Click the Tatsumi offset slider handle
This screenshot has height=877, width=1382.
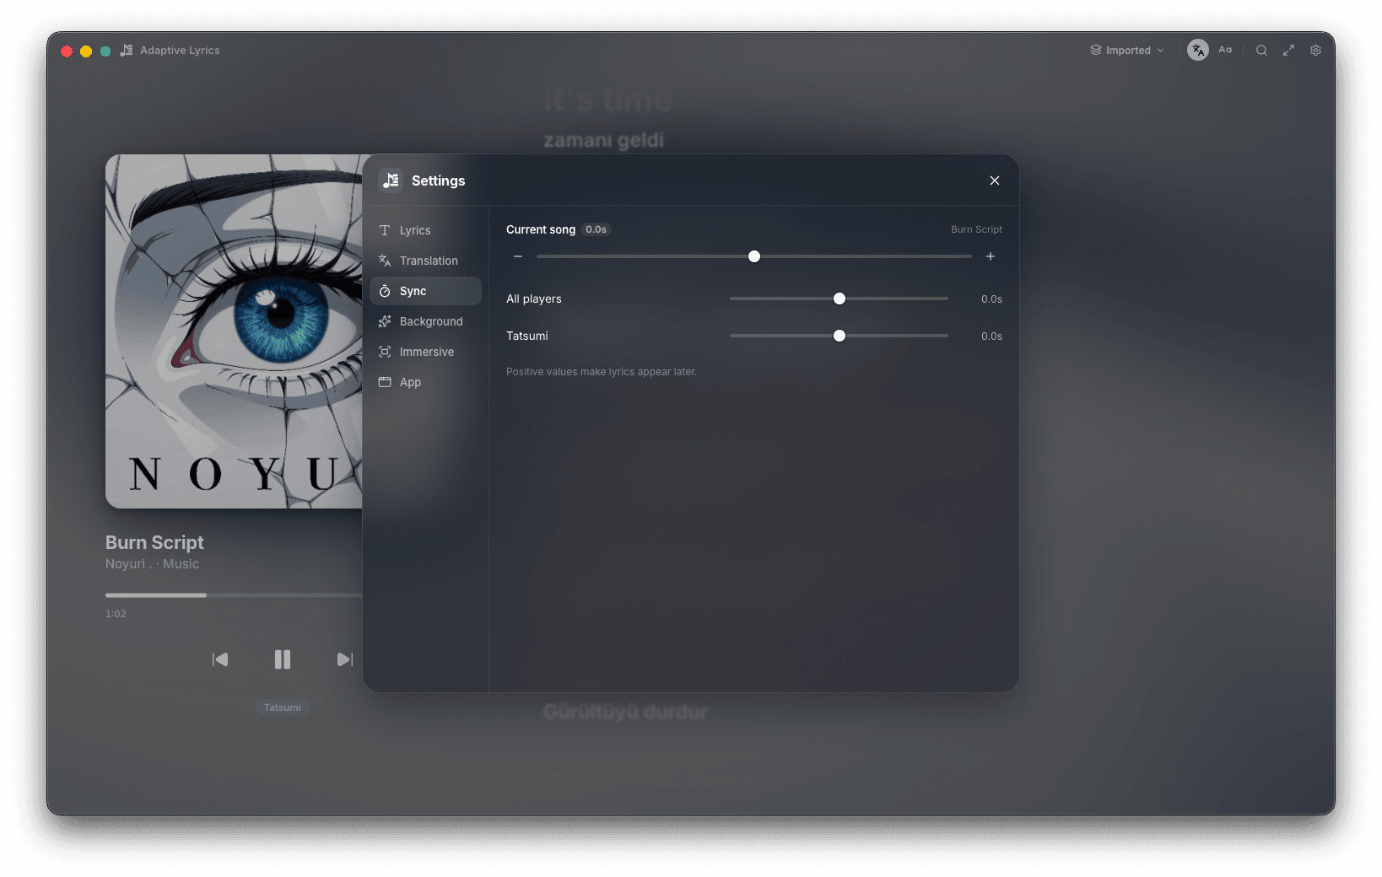coord(839,336)
